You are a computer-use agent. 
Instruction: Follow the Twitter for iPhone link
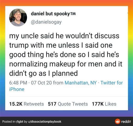tap(66, 86)
